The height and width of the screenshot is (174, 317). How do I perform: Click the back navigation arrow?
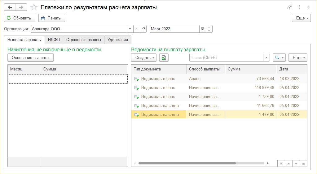(x=10, y=7)
